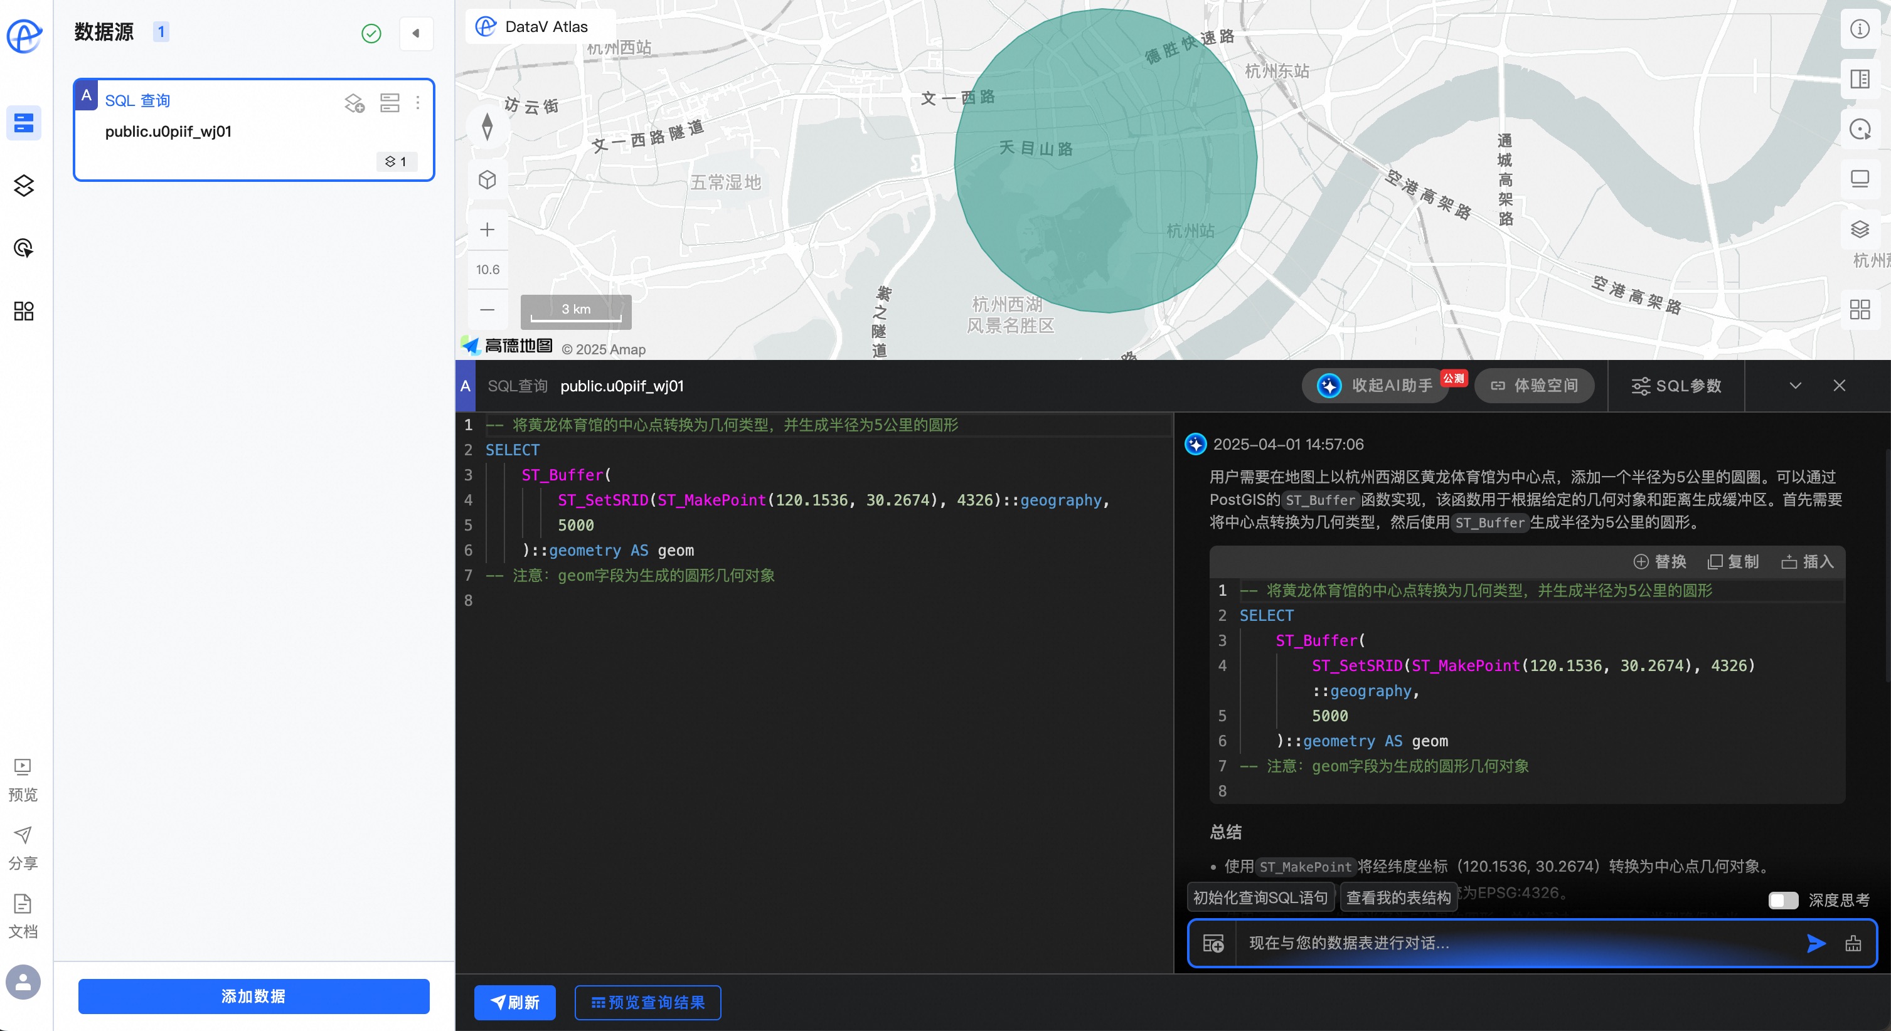This screenshot has width=1891, height=1031.
Task: Zoom in the map with plus
Action: click(x=487, y=230)
